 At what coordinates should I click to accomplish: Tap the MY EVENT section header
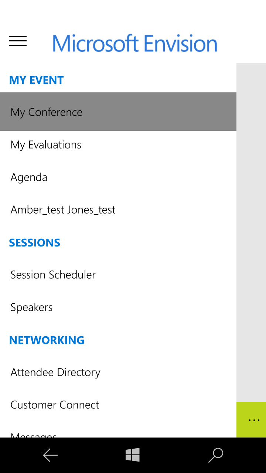click(36, 80)
